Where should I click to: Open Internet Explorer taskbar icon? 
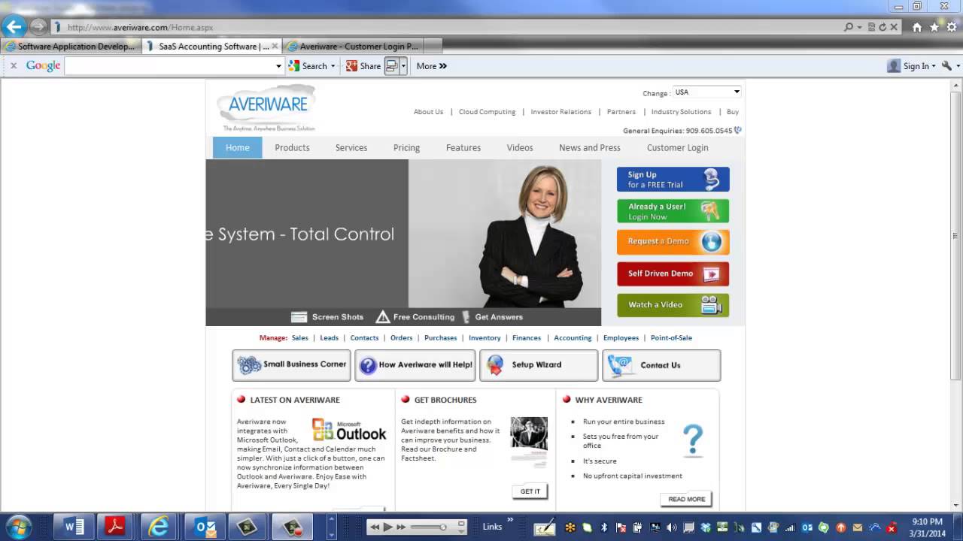158,527
